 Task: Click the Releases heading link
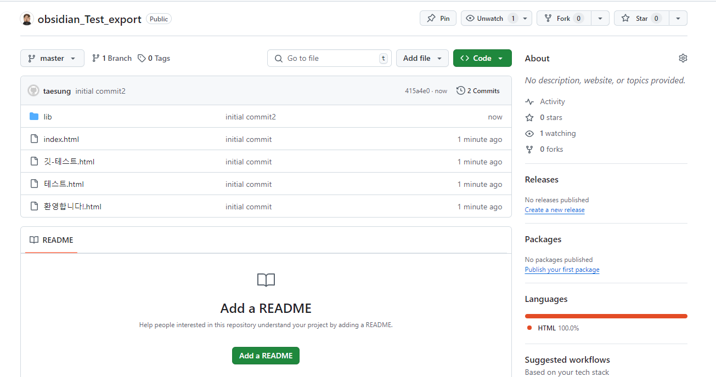(542, 180)
